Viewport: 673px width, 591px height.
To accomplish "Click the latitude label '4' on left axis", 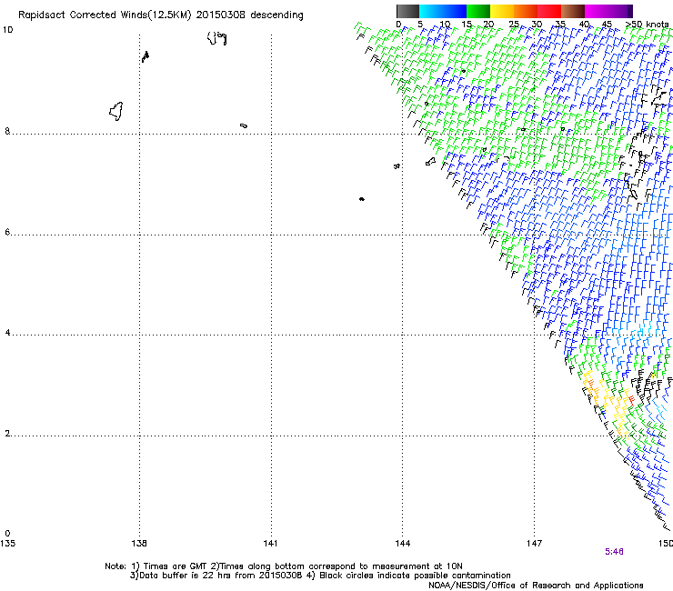I will [x=7, y=333].
